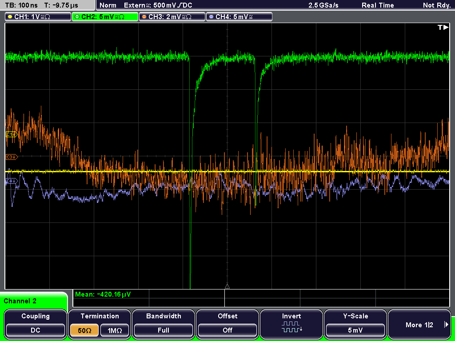Screen dimensions: 455x341
Task: Select the CH1: 1V channel tab
Action: [38, 17]
